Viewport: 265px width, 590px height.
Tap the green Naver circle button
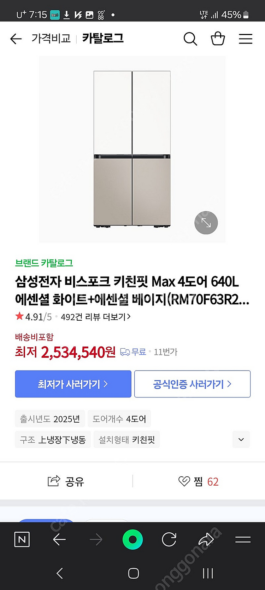point(132,539)
